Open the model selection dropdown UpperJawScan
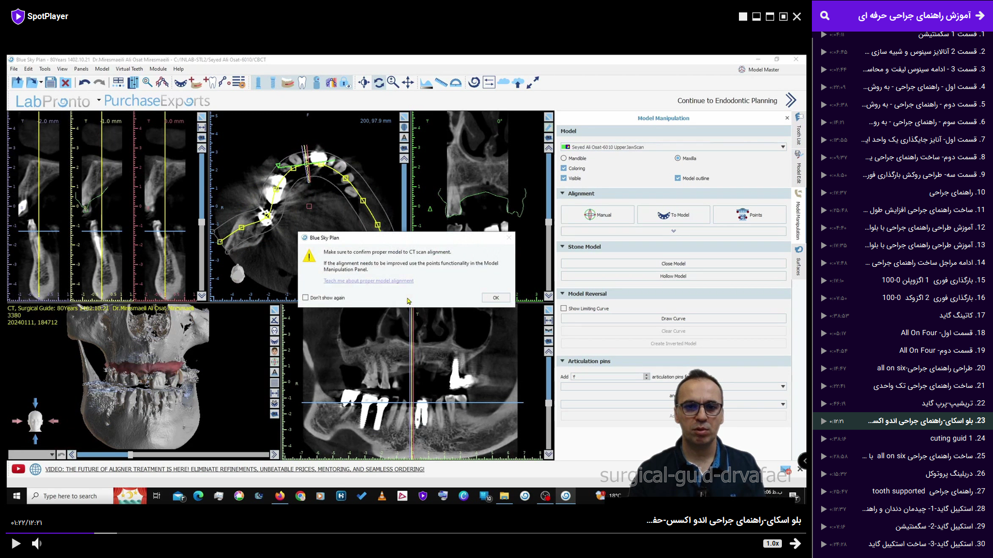Image resolution: width=993 pixels, height=558 pixels. (x=673, y=147)
